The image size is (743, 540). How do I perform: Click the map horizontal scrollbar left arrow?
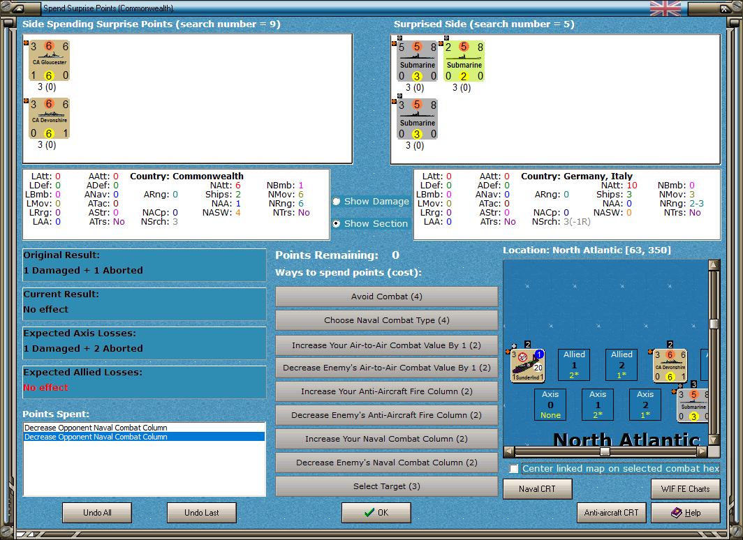(509, 451)
